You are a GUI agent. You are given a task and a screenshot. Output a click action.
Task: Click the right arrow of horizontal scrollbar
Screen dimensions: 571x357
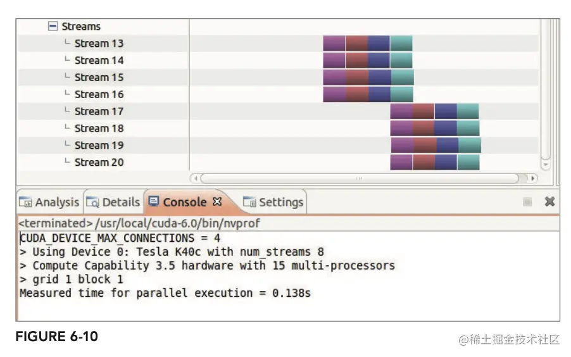point(532,178)
